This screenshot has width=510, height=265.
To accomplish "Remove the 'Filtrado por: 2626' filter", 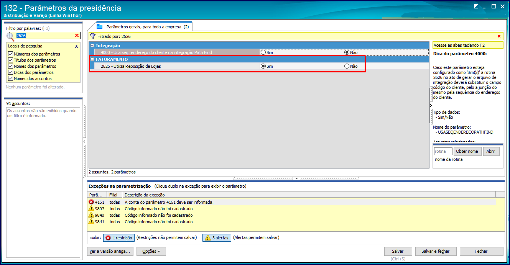I will tap(499, 36).
